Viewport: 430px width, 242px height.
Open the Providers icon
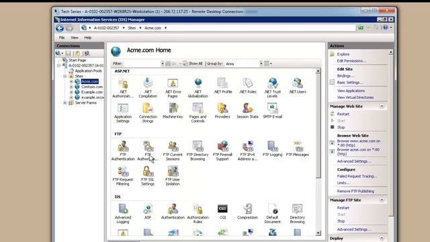(222, 111)
